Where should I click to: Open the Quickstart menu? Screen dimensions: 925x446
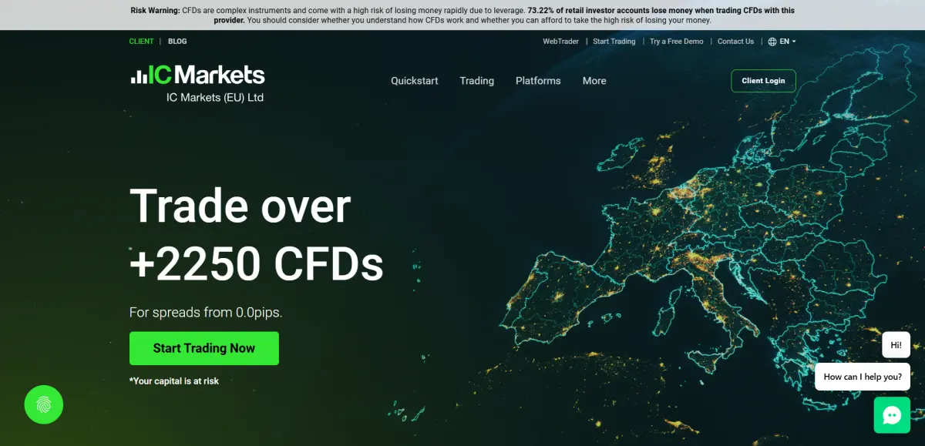[415, 81]
